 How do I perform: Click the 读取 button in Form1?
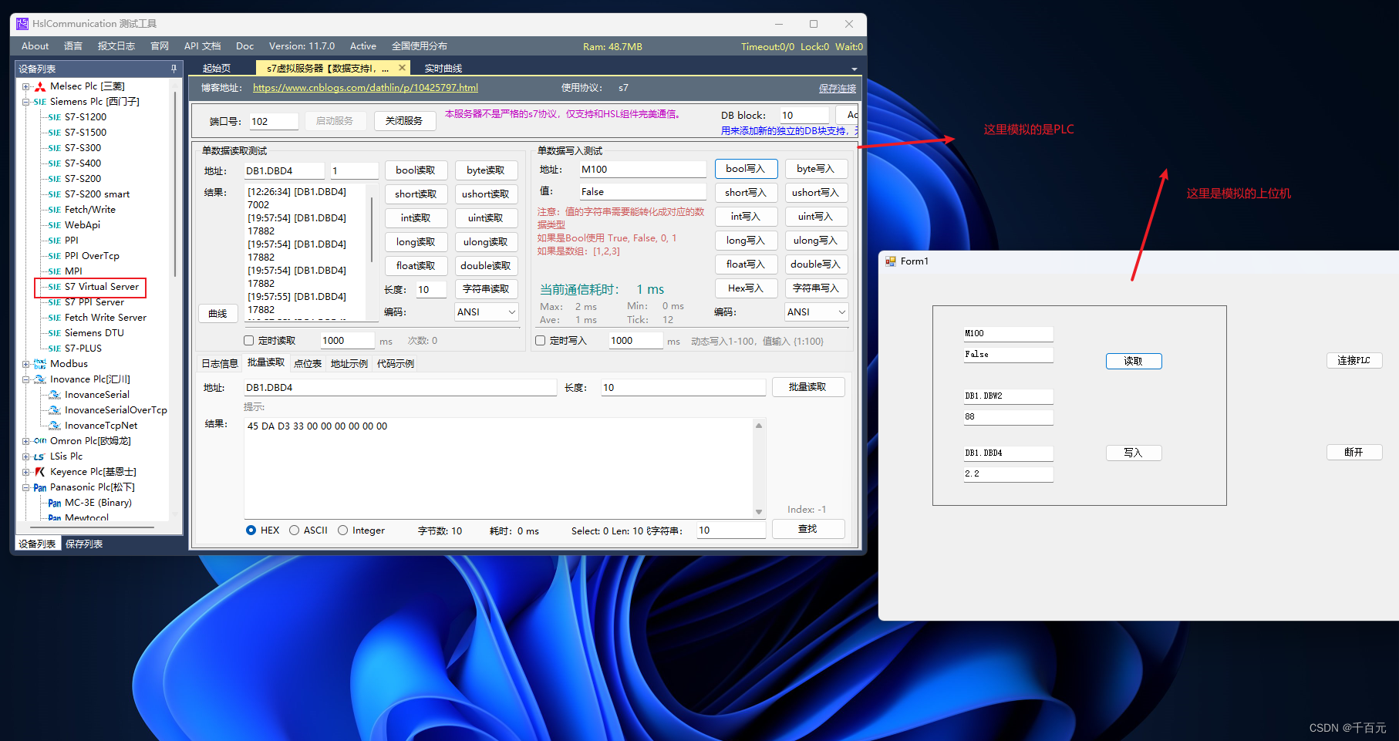(x=1134, y=362)
